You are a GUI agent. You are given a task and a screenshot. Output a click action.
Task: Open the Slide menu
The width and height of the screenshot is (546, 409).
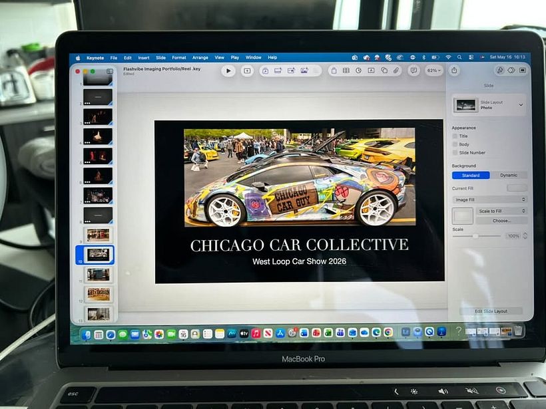tap(160, 58)
